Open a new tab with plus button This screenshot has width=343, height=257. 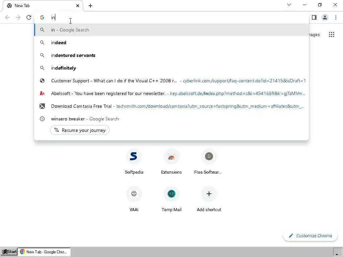[x=90, y=6]
